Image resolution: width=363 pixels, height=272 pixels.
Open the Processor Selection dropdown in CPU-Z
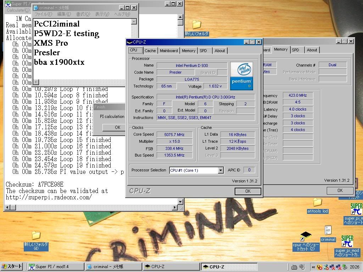pyautogui.click(x=220, y=170)
